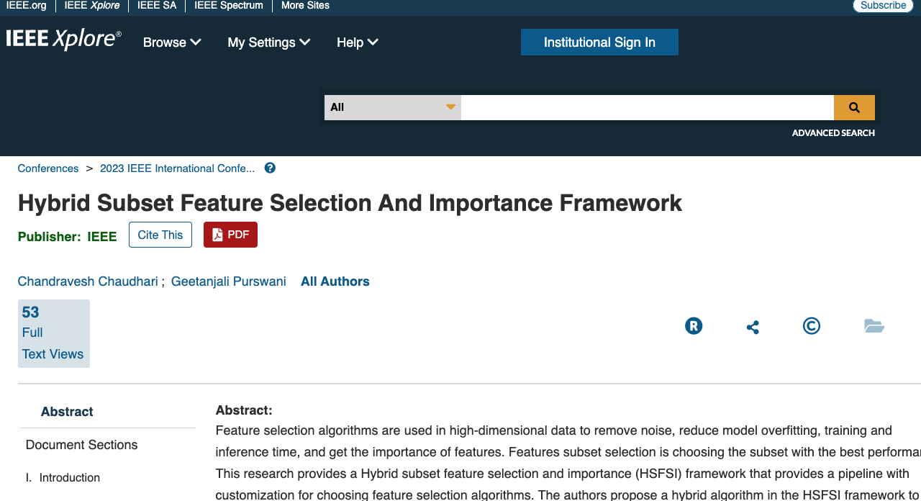The image size is (921, 501).
Task: View rights and permissions copyright icon
Action: [811, 325]
